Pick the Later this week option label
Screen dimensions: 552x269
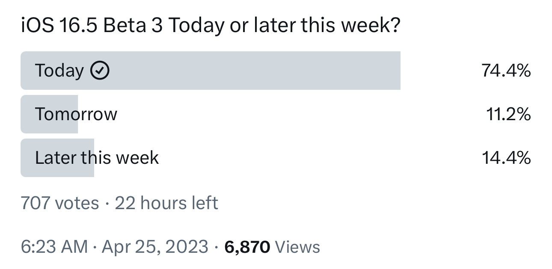(x=97, y=158)
